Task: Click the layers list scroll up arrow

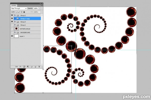Action: tap(42, 15)
